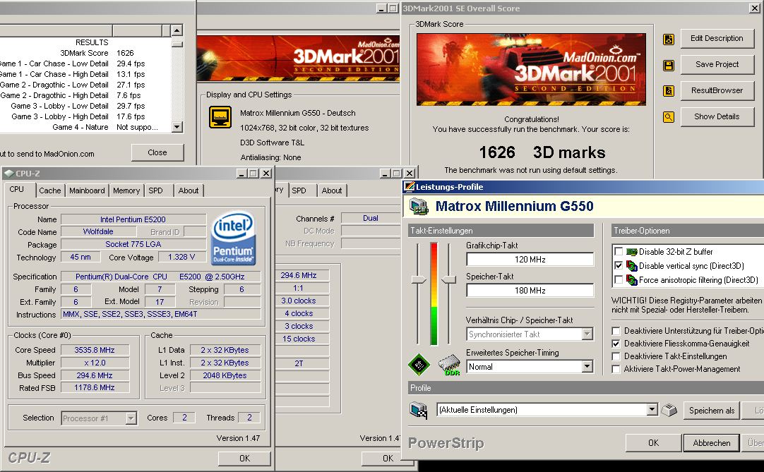Click the Save Project button
This screenshot has height=472, width=764.
[717, 64]
